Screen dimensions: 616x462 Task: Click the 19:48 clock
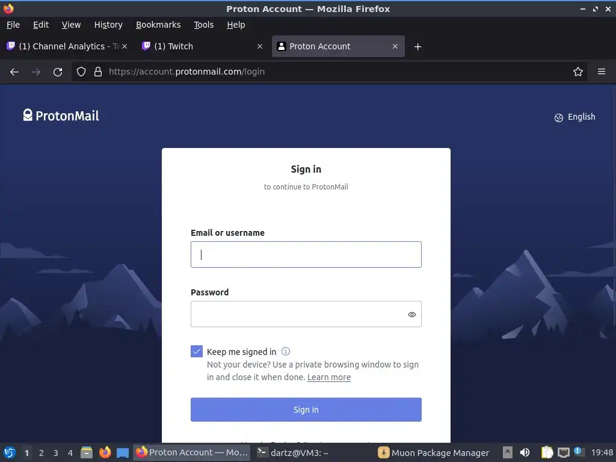coord(602,452)
